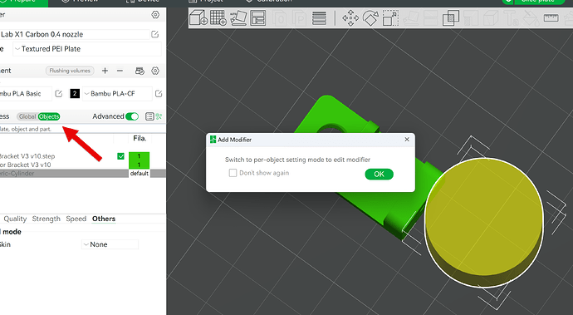Open variable layer height tool
Screen dimensions: 573x315
(x=319, y=18)
